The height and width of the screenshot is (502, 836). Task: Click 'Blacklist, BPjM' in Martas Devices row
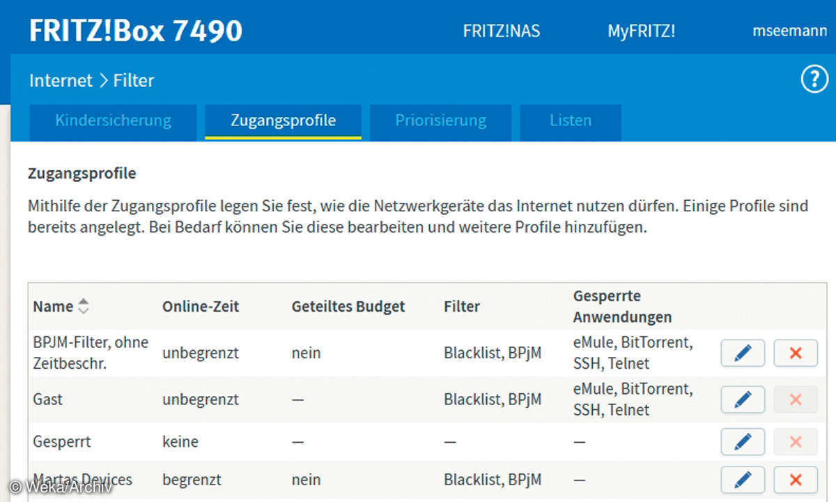point(493,480)
